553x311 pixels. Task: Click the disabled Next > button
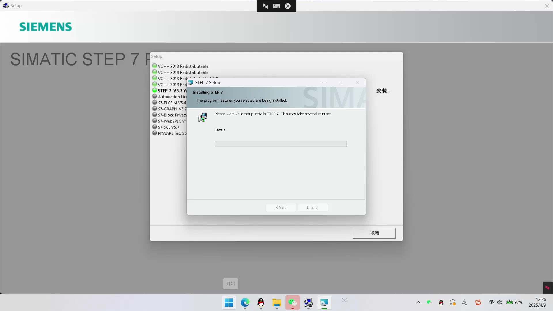pos(313,208)
